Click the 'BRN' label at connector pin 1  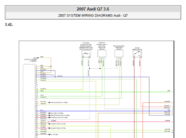click(42, 65)
